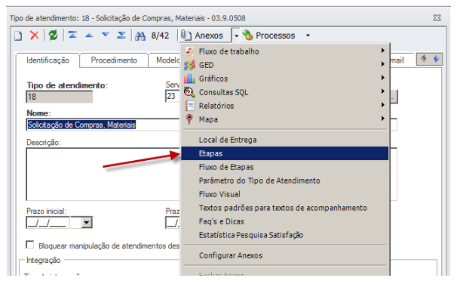The height and width of the screenshot is (281, 457).
Task: Go to previous record up arrow
Action: tap(89, 36)
